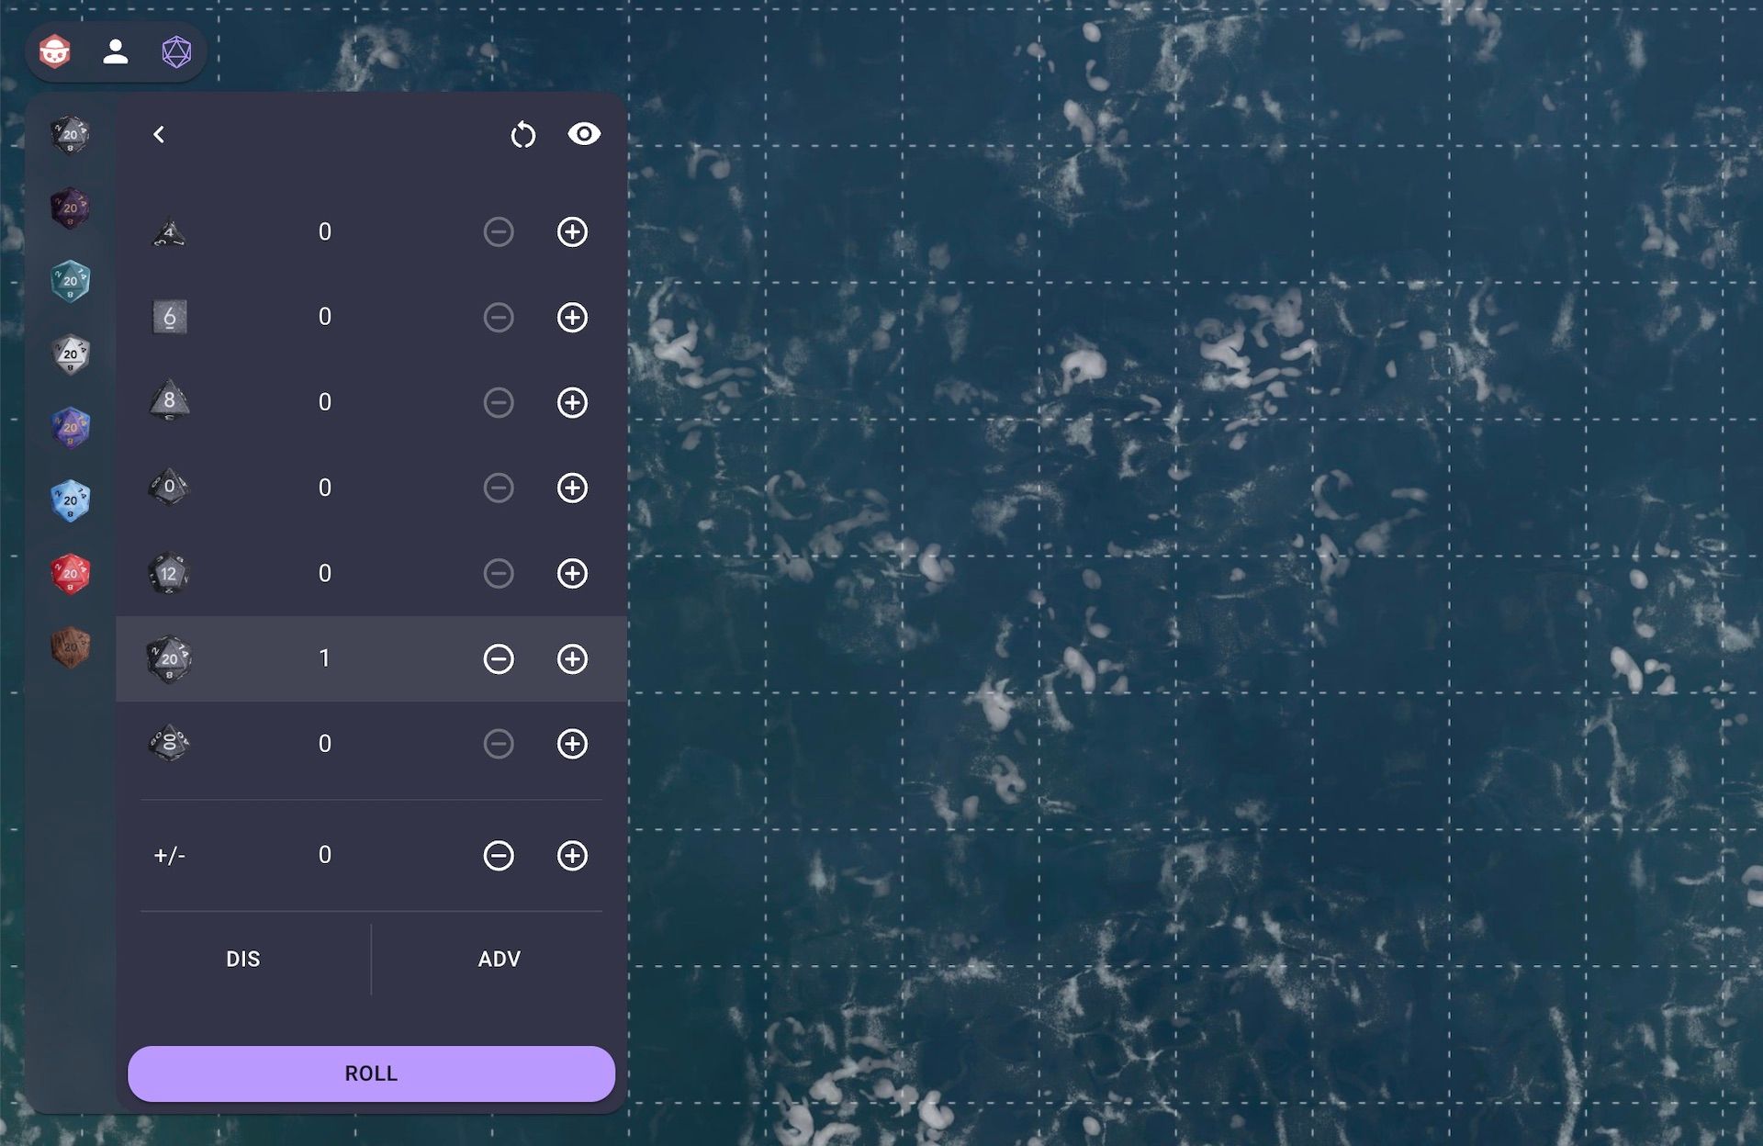Viewport: 1763px width, 1146px height.
Task: Enable advantage with ADV
Action: [499, 959]
